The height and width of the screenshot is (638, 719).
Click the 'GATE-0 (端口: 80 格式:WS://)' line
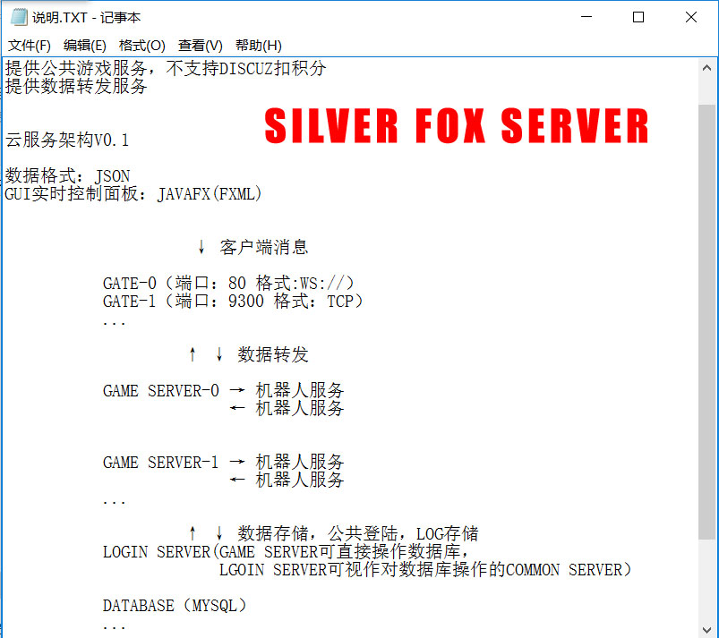(228, 283)
